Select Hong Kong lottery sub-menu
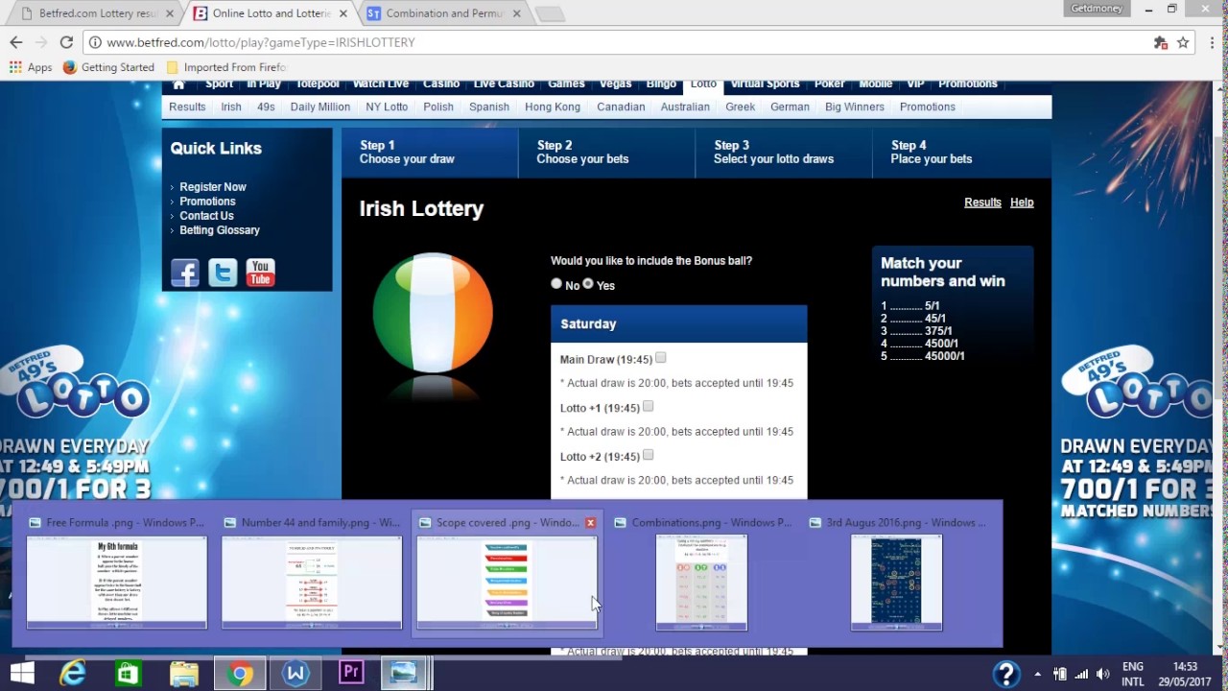Viewport: 1228px width, 691px height. [553, 107]
